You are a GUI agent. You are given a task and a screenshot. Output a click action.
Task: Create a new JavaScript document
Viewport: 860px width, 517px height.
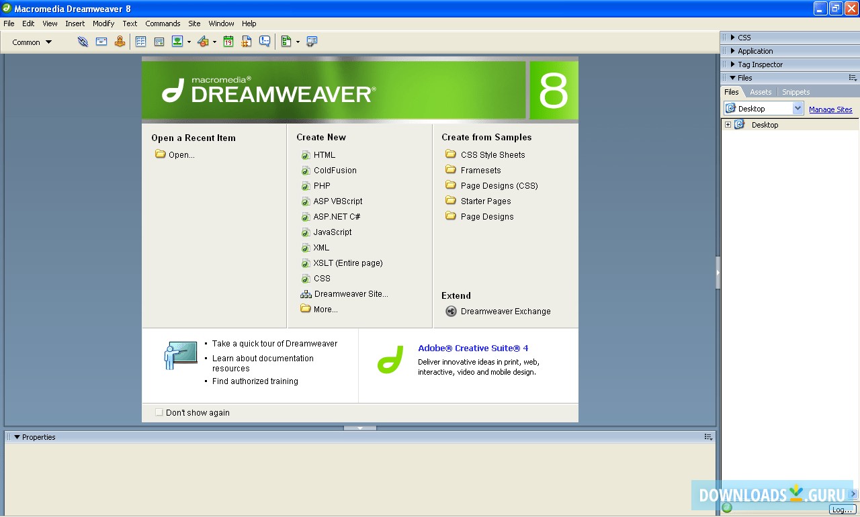coord(333,232)
